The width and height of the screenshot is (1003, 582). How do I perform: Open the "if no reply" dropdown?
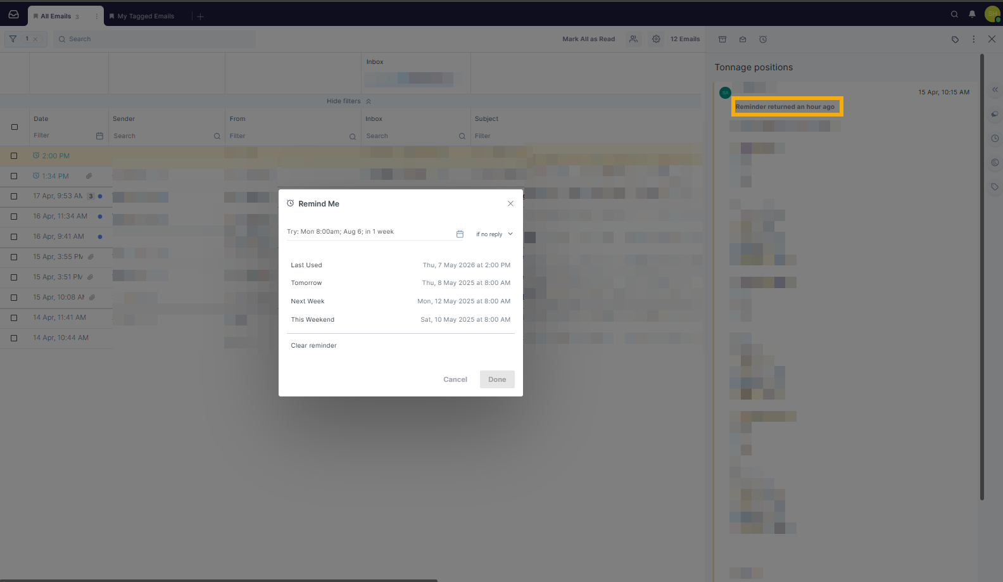(495, 234)
